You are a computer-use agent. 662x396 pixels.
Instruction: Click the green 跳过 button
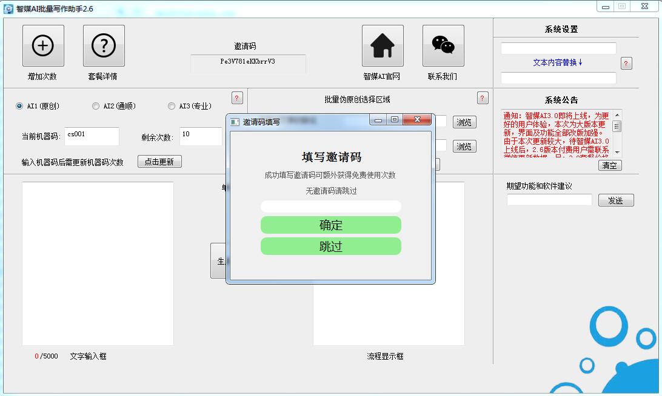click(330, 246)
